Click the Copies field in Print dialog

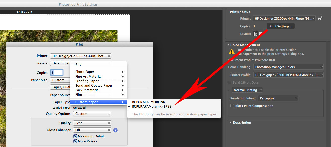(x=57, y=73)
